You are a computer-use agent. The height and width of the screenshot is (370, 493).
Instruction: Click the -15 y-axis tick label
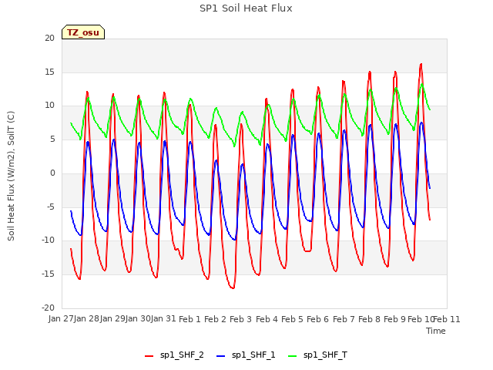[x=48, y=274]
